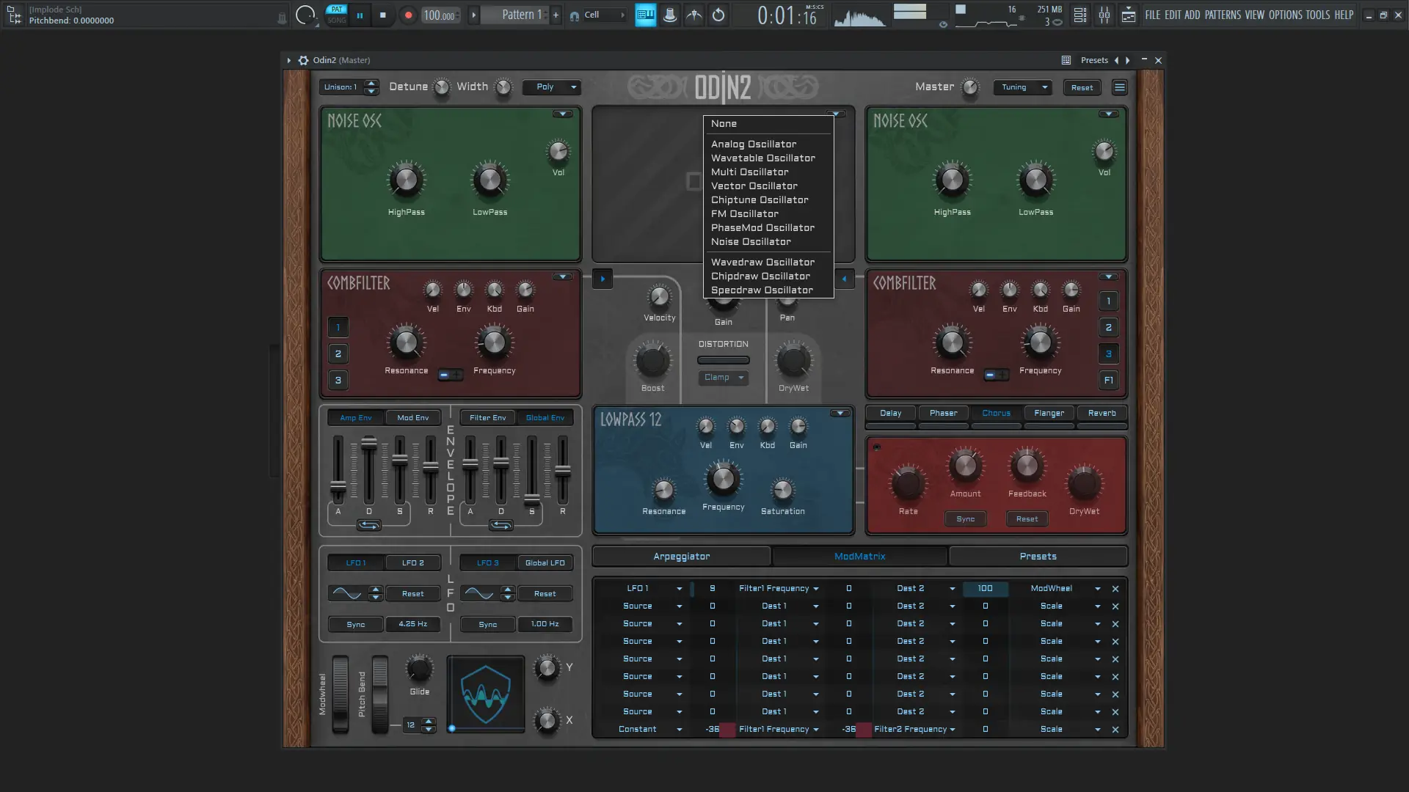Screen dimensions: 1409x792
Task: Open Odin2 hamburger menu next to Reset
Action: click(x=1120, y=87)
